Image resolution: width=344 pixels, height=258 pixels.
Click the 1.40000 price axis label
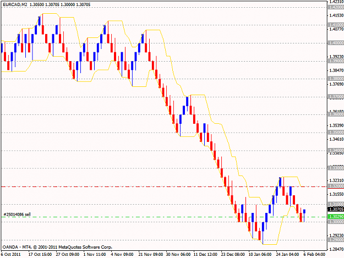point(336,43)
